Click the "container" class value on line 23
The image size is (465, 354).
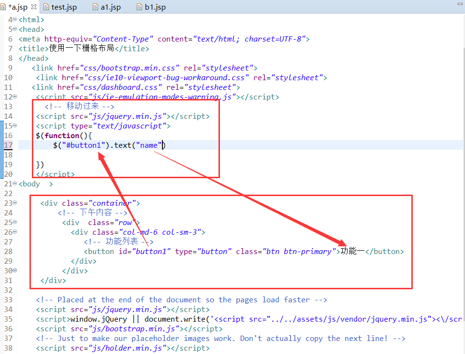coord(112,203)
